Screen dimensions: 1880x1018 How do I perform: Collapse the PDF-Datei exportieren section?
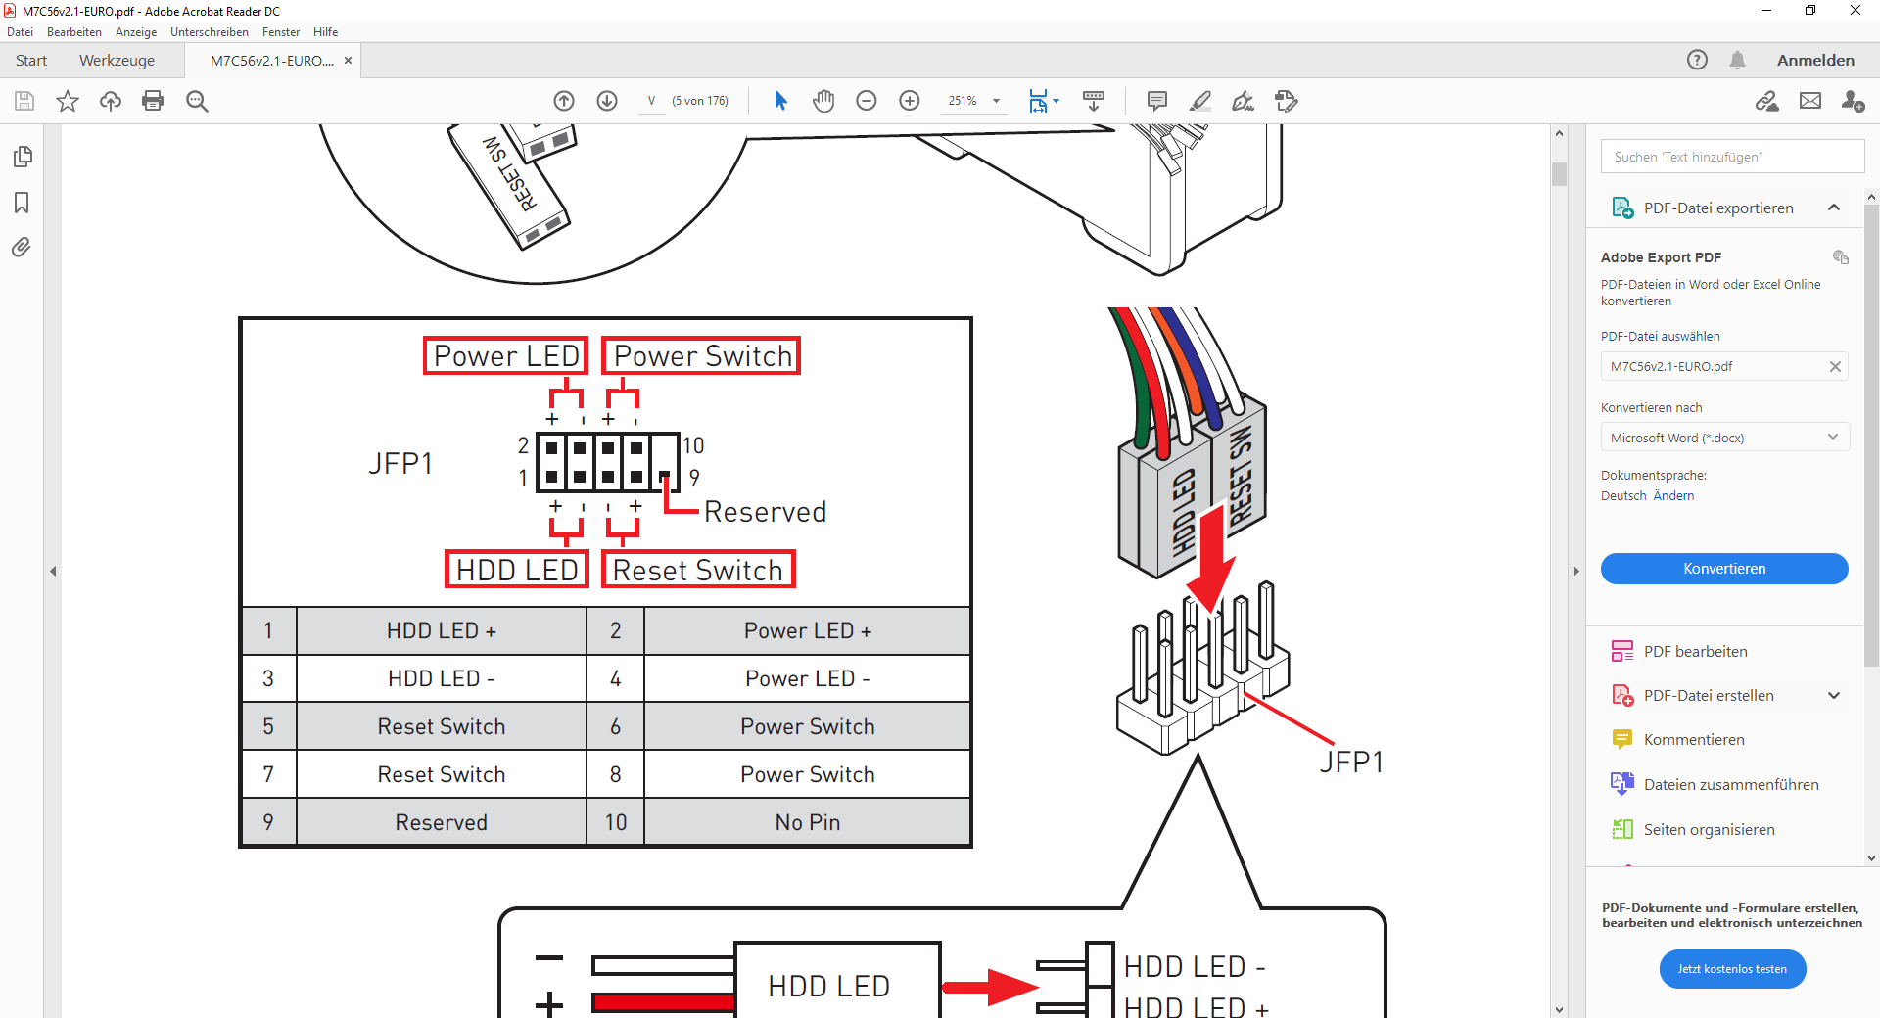[1834, 208]
